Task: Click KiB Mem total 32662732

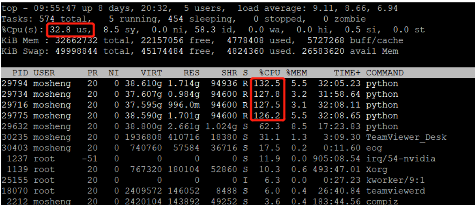Action: [x=77, y=41]
